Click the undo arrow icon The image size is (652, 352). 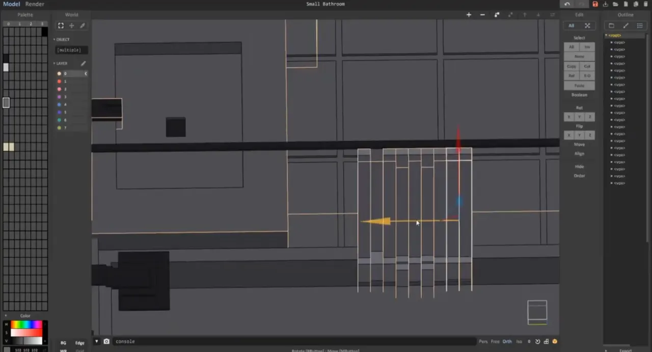tap(567, 4)
